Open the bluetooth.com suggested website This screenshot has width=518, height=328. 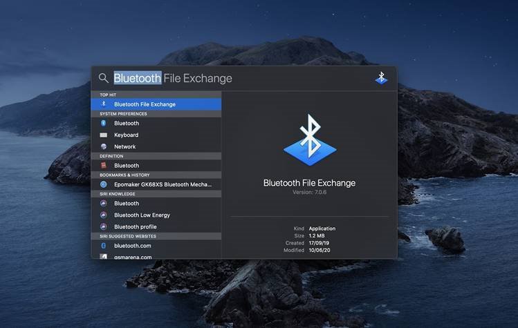(156, 246)
